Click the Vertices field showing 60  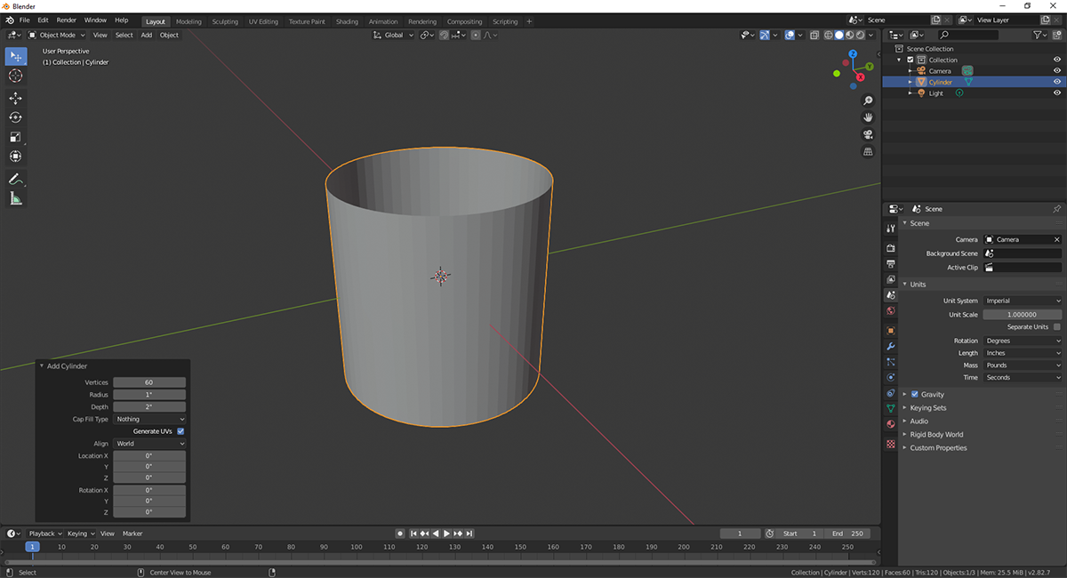click(x=149, y=382)
